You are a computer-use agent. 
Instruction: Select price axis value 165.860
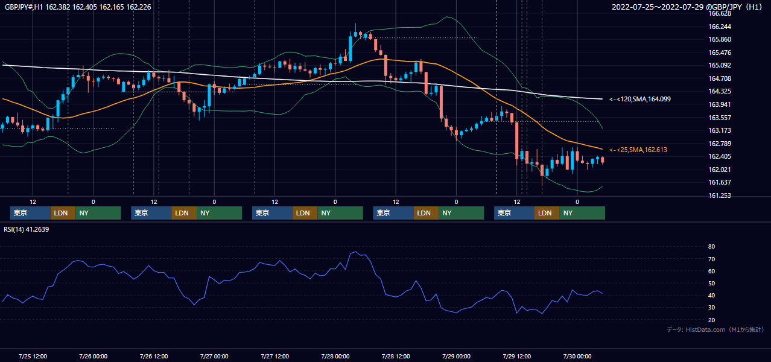pos(720,39)
